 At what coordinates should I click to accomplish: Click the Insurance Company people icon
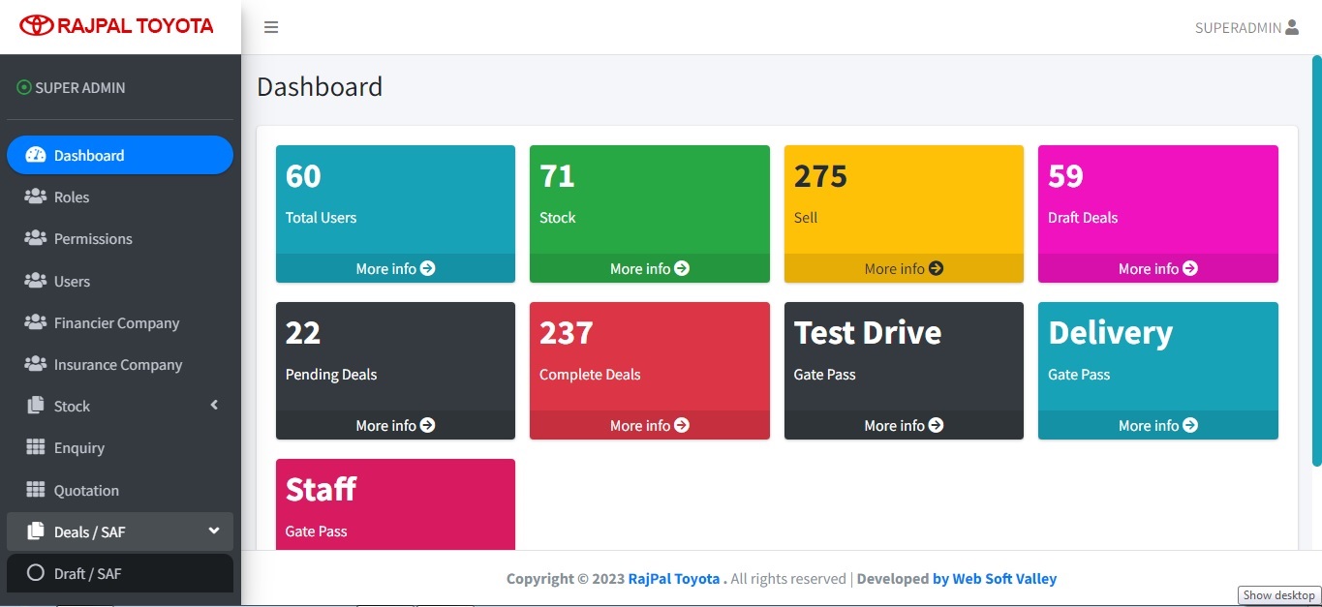click(36, 364)
